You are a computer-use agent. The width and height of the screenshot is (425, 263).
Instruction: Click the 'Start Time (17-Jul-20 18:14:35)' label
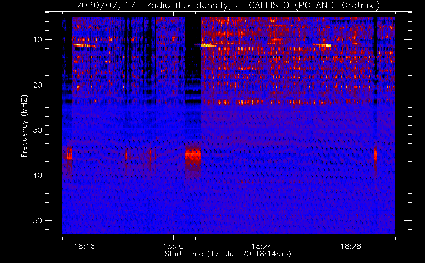pos(228,254)
